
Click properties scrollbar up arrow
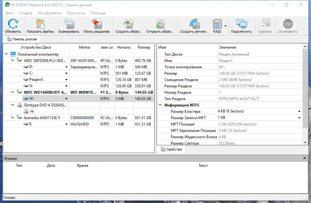305,47
